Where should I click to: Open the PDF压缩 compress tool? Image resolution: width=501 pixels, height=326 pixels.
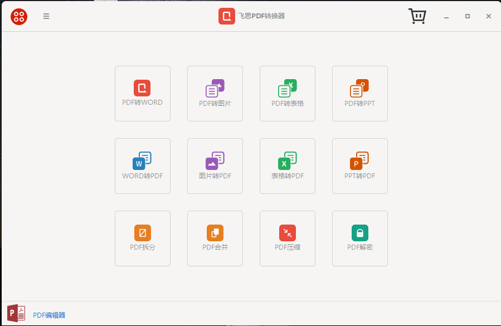(288, 238)
